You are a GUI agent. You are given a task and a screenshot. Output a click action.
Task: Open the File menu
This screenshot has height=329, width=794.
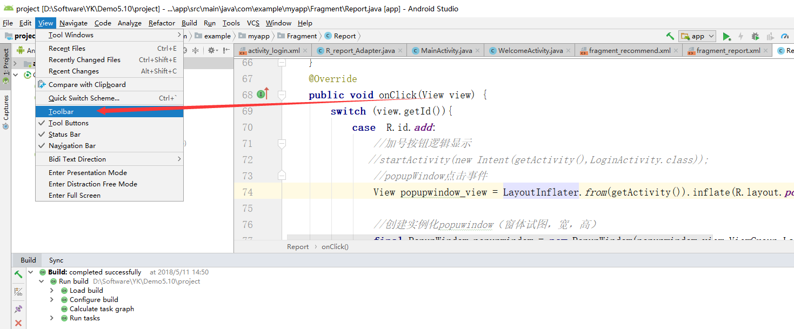click(x=8, y=23)
